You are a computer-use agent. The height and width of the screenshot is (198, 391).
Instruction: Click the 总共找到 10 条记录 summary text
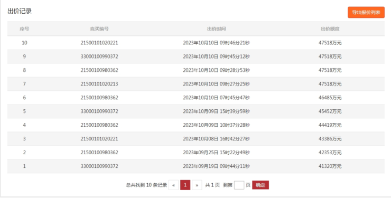point(146,185)
